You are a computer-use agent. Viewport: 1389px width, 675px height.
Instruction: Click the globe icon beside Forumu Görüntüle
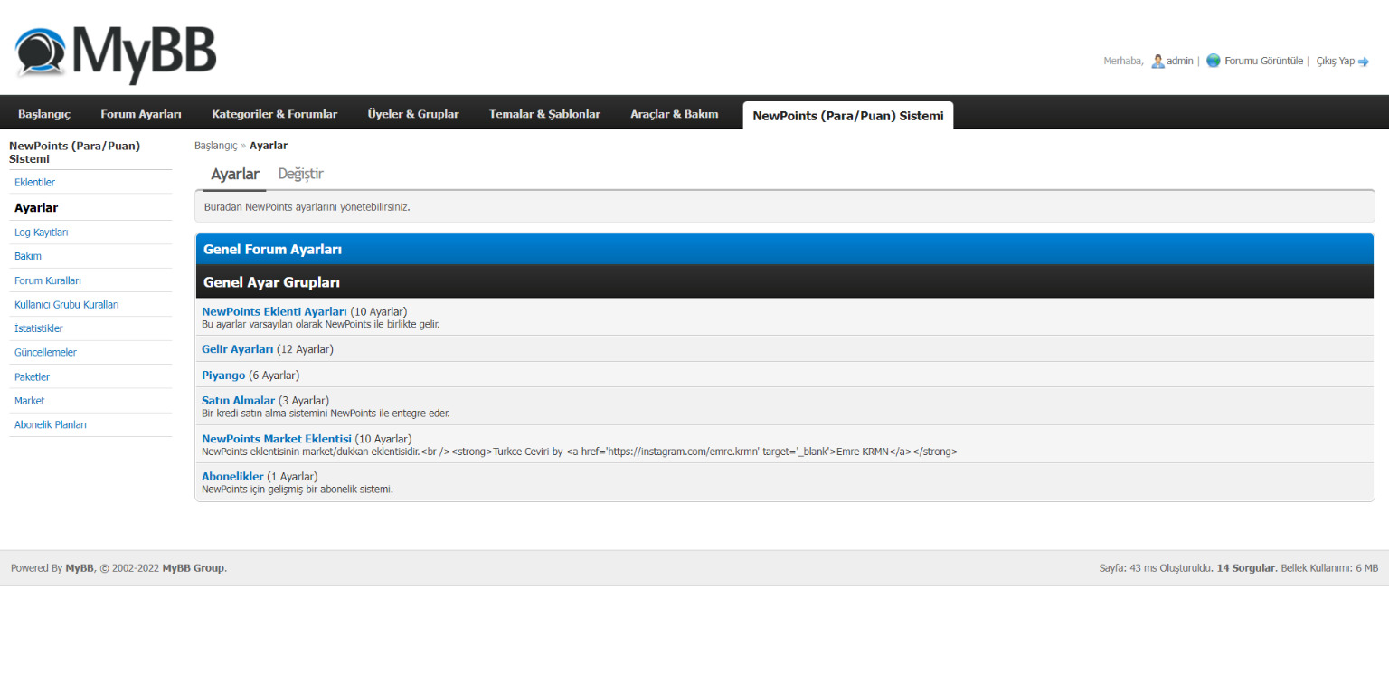click(x=1214, y=61)
